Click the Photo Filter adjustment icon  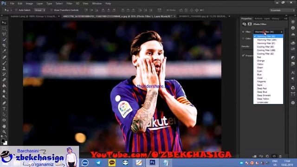click(x=245, y=24)
